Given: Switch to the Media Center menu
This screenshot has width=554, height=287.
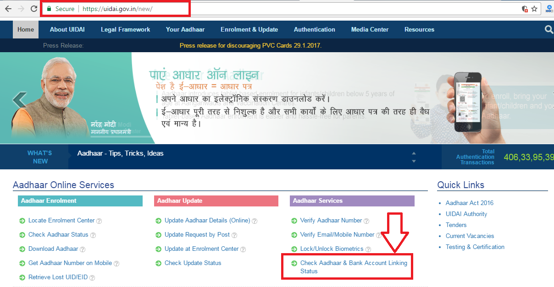Looking at the screenshot, I should pos(370,29).
